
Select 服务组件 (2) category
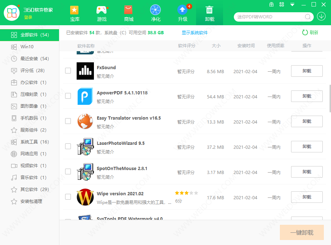point(30,130)
